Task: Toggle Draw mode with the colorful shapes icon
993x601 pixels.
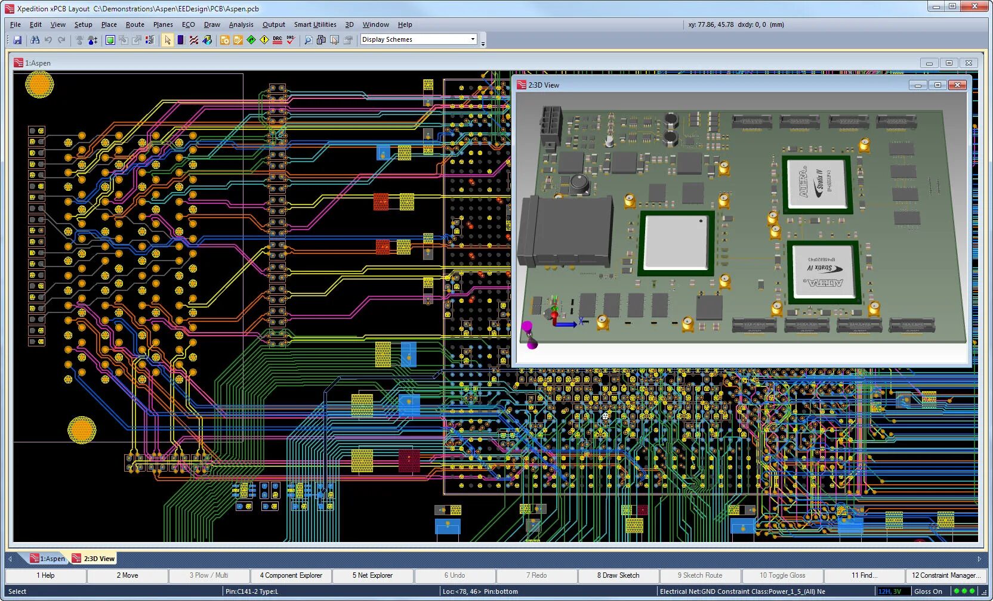Action: (207, 40)
